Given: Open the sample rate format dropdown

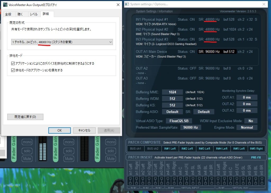Looking at the screenshot, I should (62, 42).
